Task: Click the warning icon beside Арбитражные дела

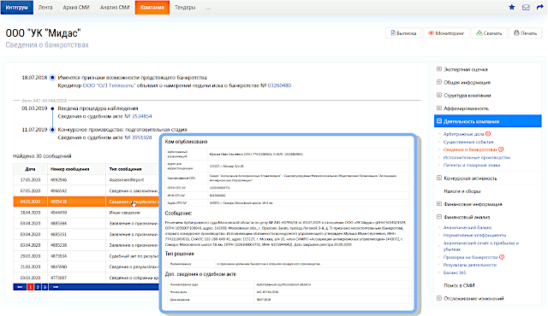Action: [x=488, y=134]
